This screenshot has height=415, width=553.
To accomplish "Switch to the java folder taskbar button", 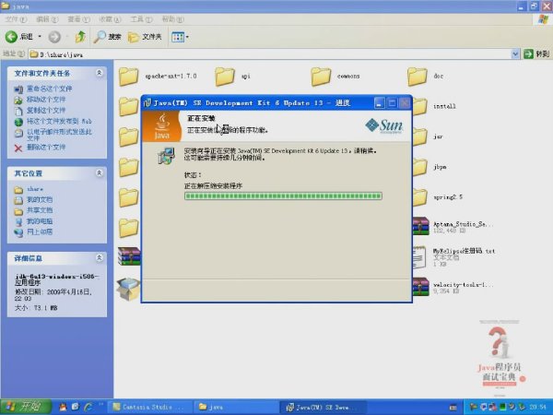I will point(236,408).
